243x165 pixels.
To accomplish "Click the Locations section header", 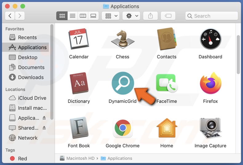I will pos(15,89).
